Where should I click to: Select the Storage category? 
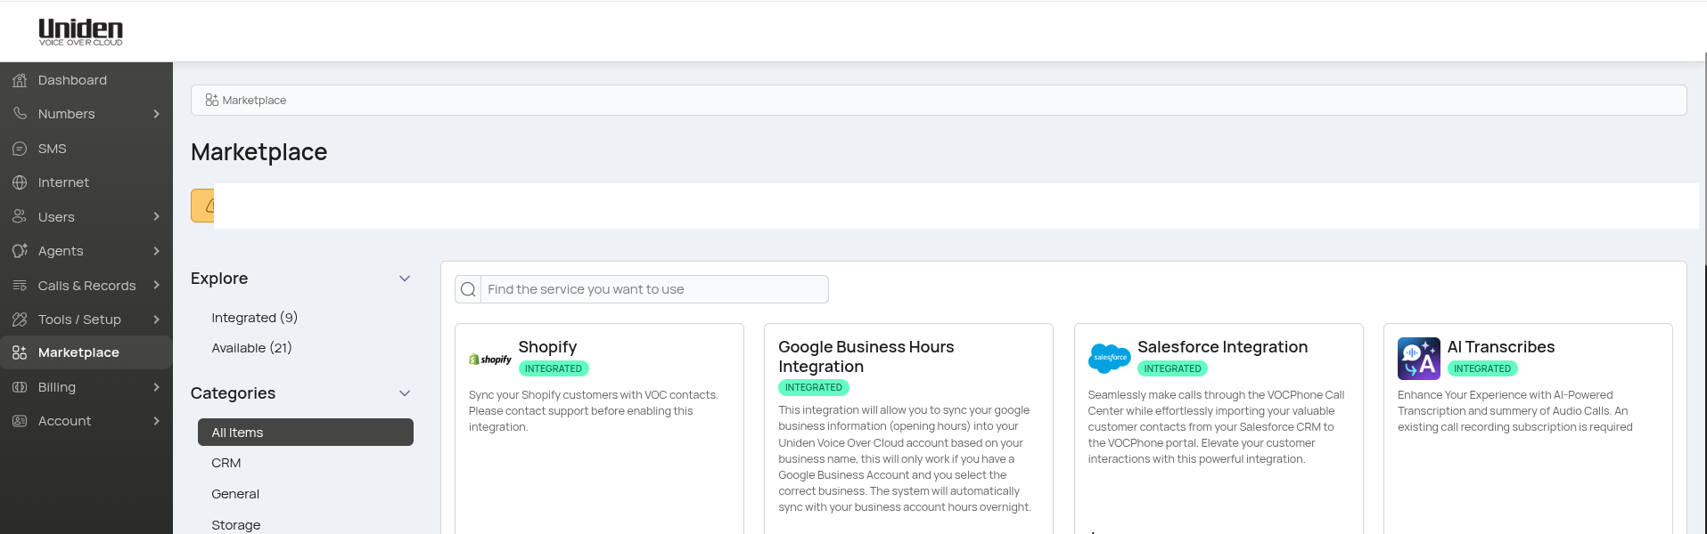236,525
